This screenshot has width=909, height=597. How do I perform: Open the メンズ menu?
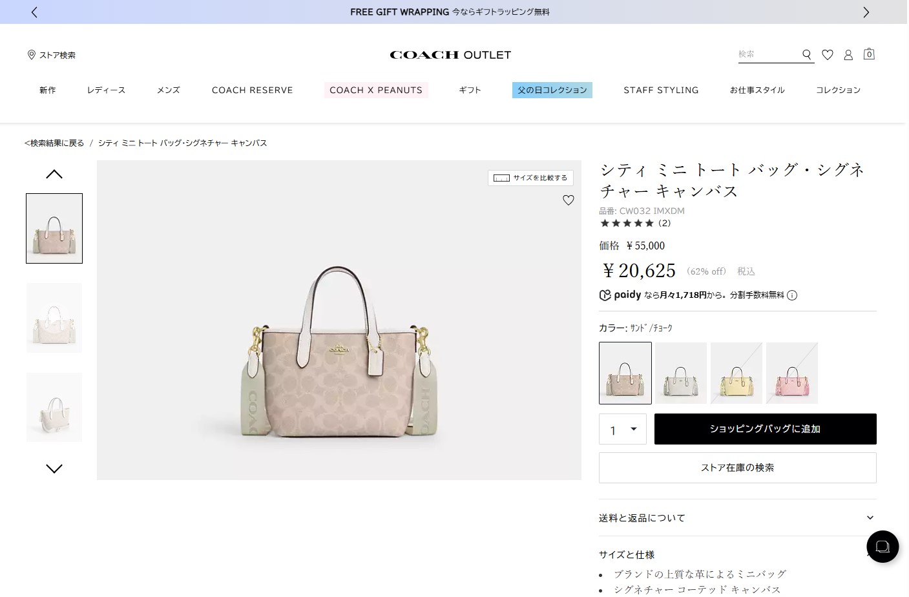tap(169, 90)
